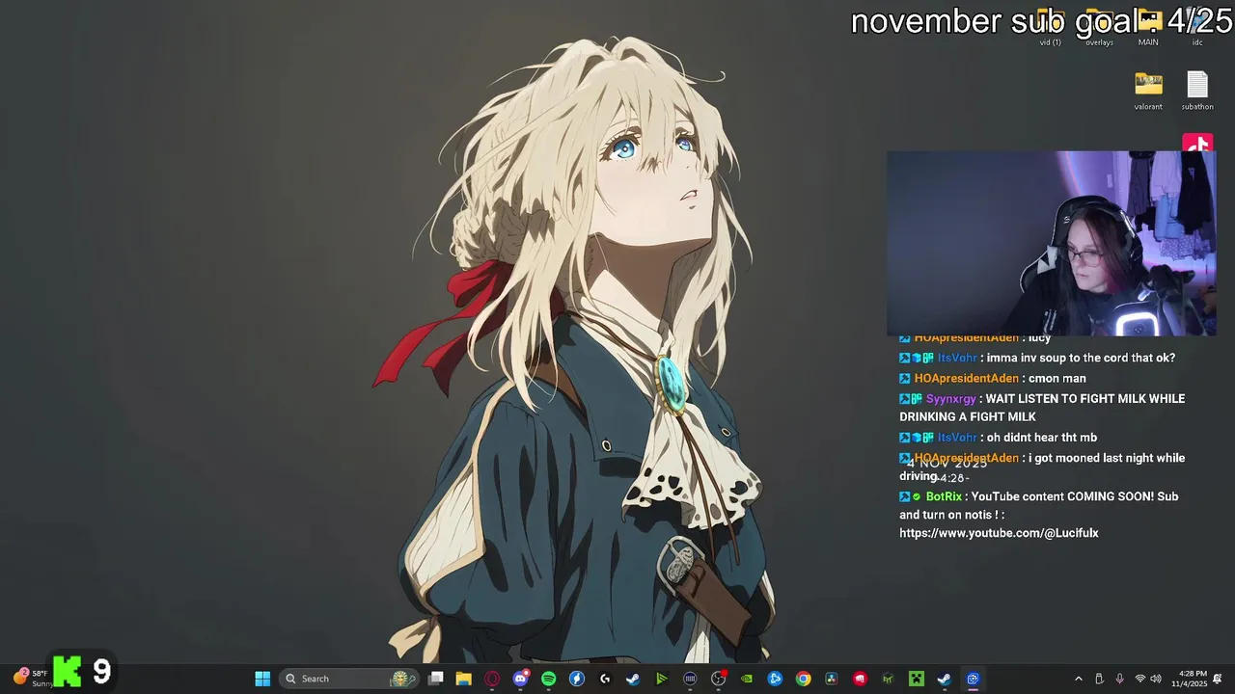Viewport: 1235px width, 694px height.
Task: Open Discord from the taskbar
Action: coord(521,679)
